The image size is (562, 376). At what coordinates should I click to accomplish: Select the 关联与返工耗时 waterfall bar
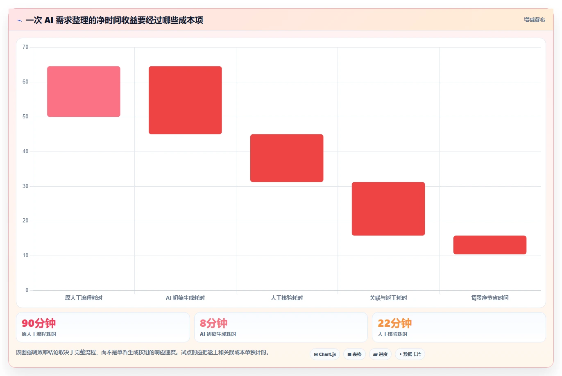point(388,209)
